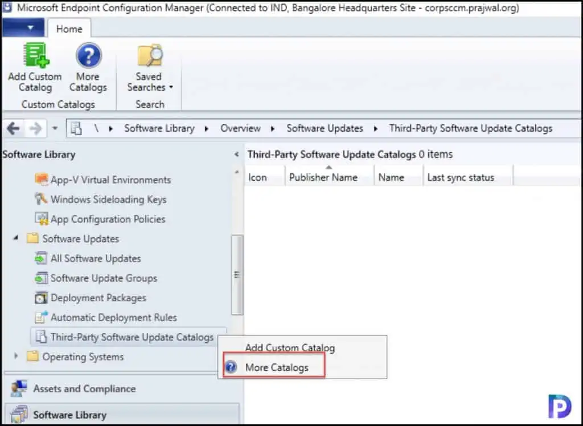Select All Software Updates tree item
The image size is (583, 426).
tap(96, 258)
